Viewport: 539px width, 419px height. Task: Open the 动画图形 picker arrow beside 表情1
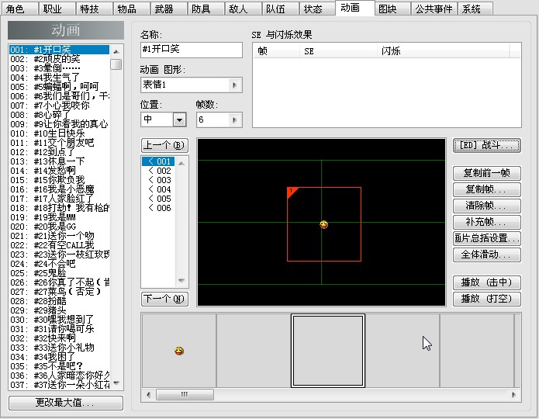pos(235,85)
